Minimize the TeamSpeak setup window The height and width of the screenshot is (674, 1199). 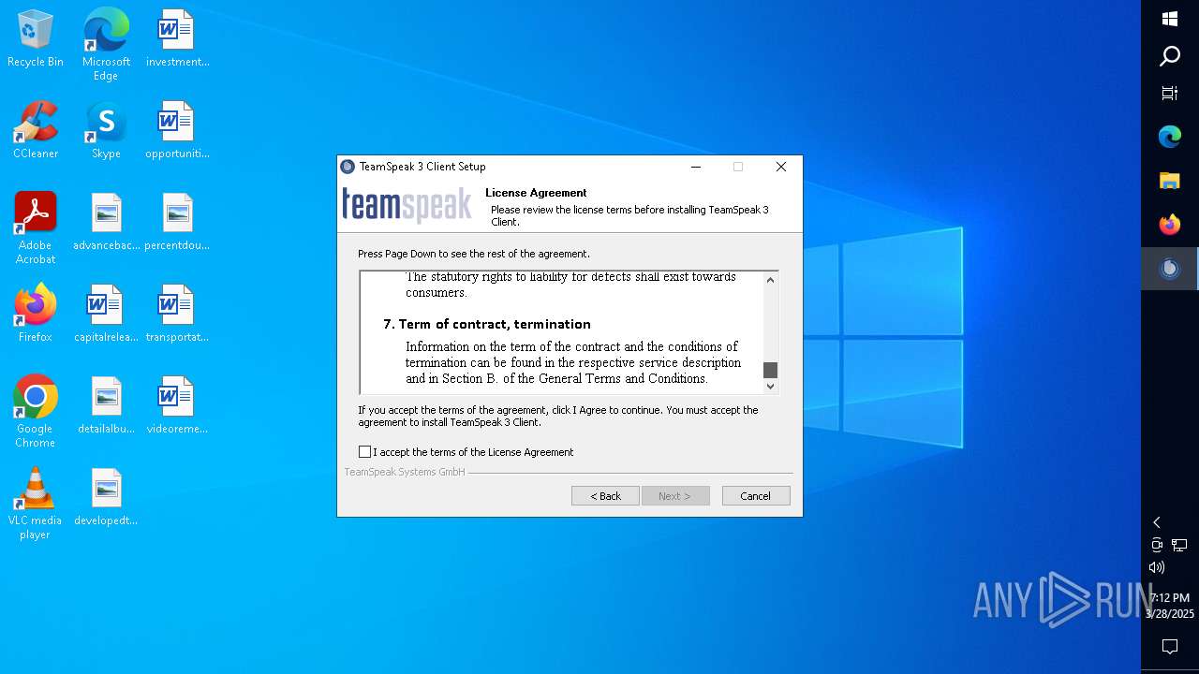click(696, 167)
